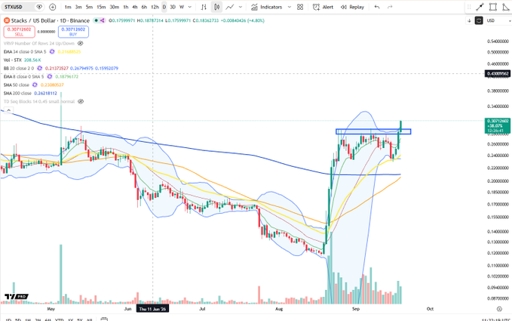
Task: Select the triangle shape drawing tool
Action: coord(506,7)
